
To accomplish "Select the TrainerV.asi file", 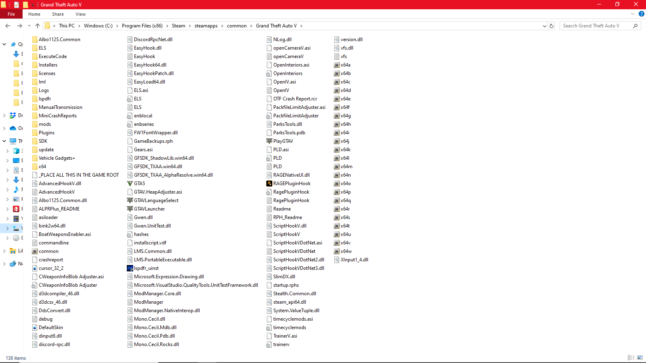I will tap(282, 336).
